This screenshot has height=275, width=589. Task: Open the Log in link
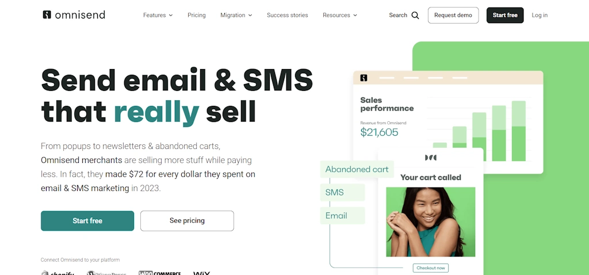[540, 15]
